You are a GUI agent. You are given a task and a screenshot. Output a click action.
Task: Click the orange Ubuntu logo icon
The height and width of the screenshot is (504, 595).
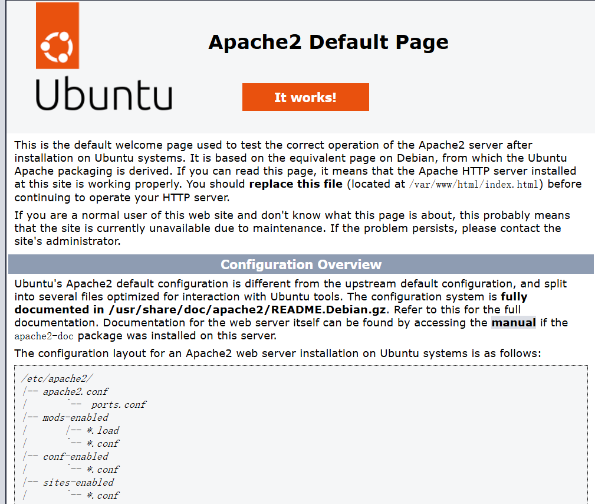[x=57, y=35]
